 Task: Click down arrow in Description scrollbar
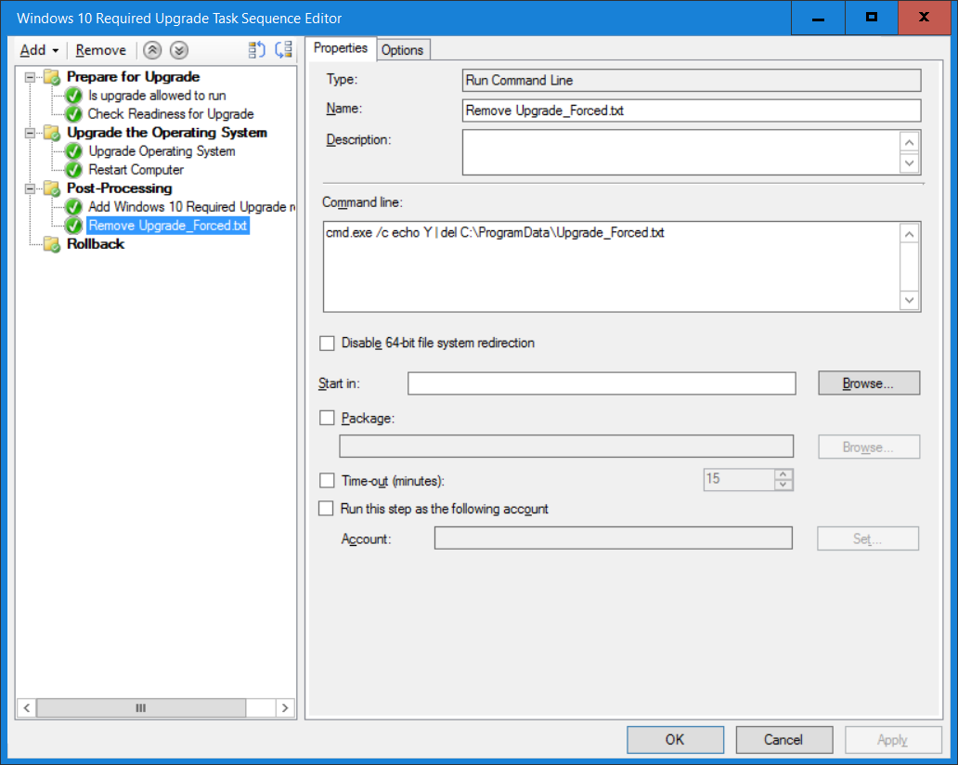910,163
